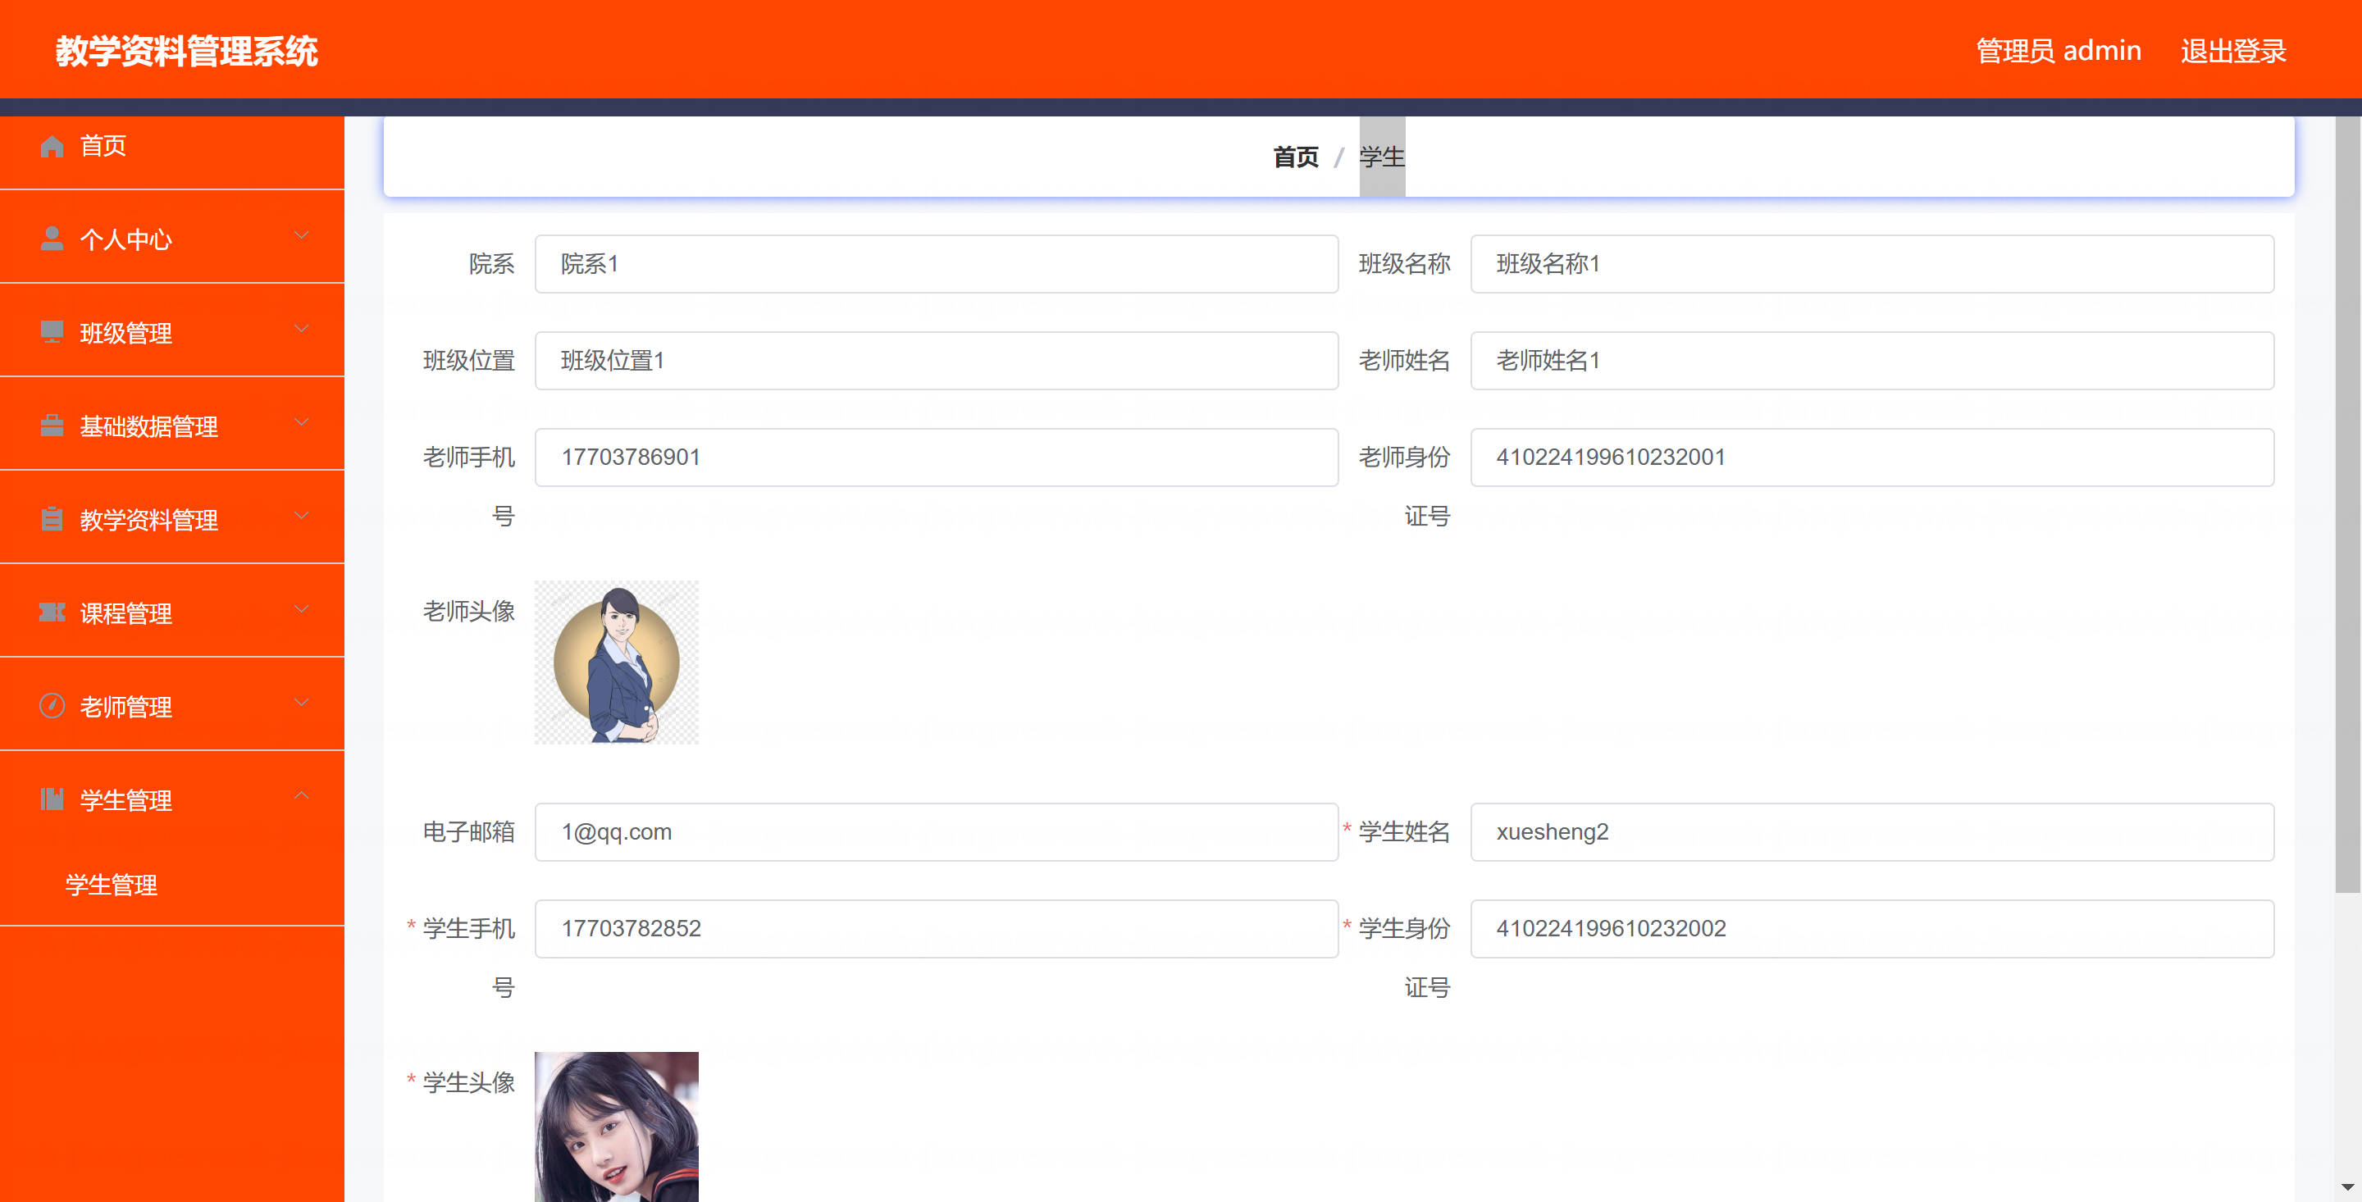Click the 老师身份证号 input field
The height and width of the screenshot is (1202, 2362).
(x=1872, y=457)
